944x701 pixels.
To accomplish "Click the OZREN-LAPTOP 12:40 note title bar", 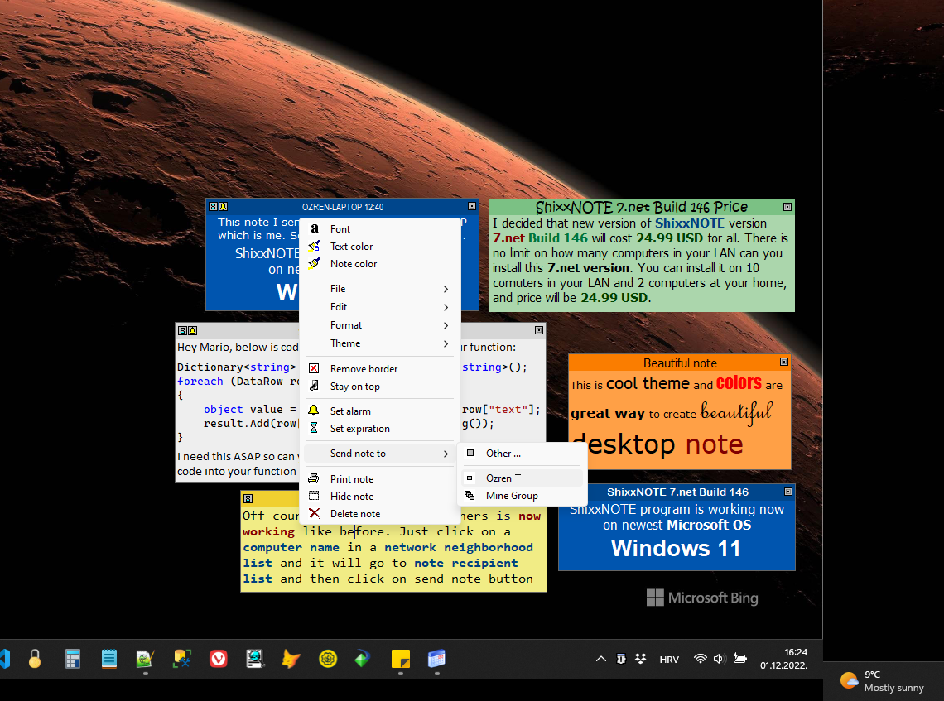I will click(x=343, y=206).
